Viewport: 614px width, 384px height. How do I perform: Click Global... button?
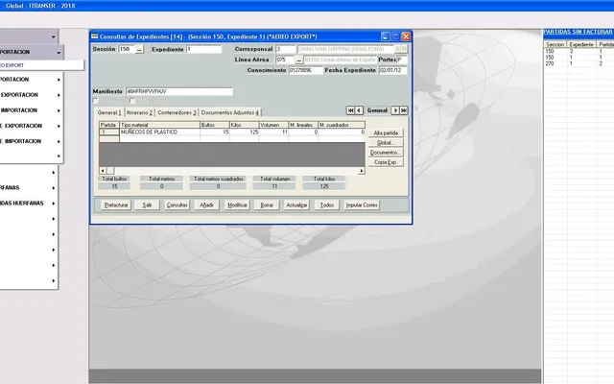pyautogui.click(x=386, y=143)
